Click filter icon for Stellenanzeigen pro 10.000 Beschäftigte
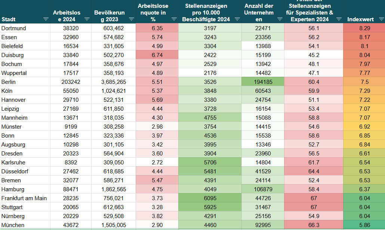Screen dimensions: 385x230 pyautogui.click(x=237, y=19)
